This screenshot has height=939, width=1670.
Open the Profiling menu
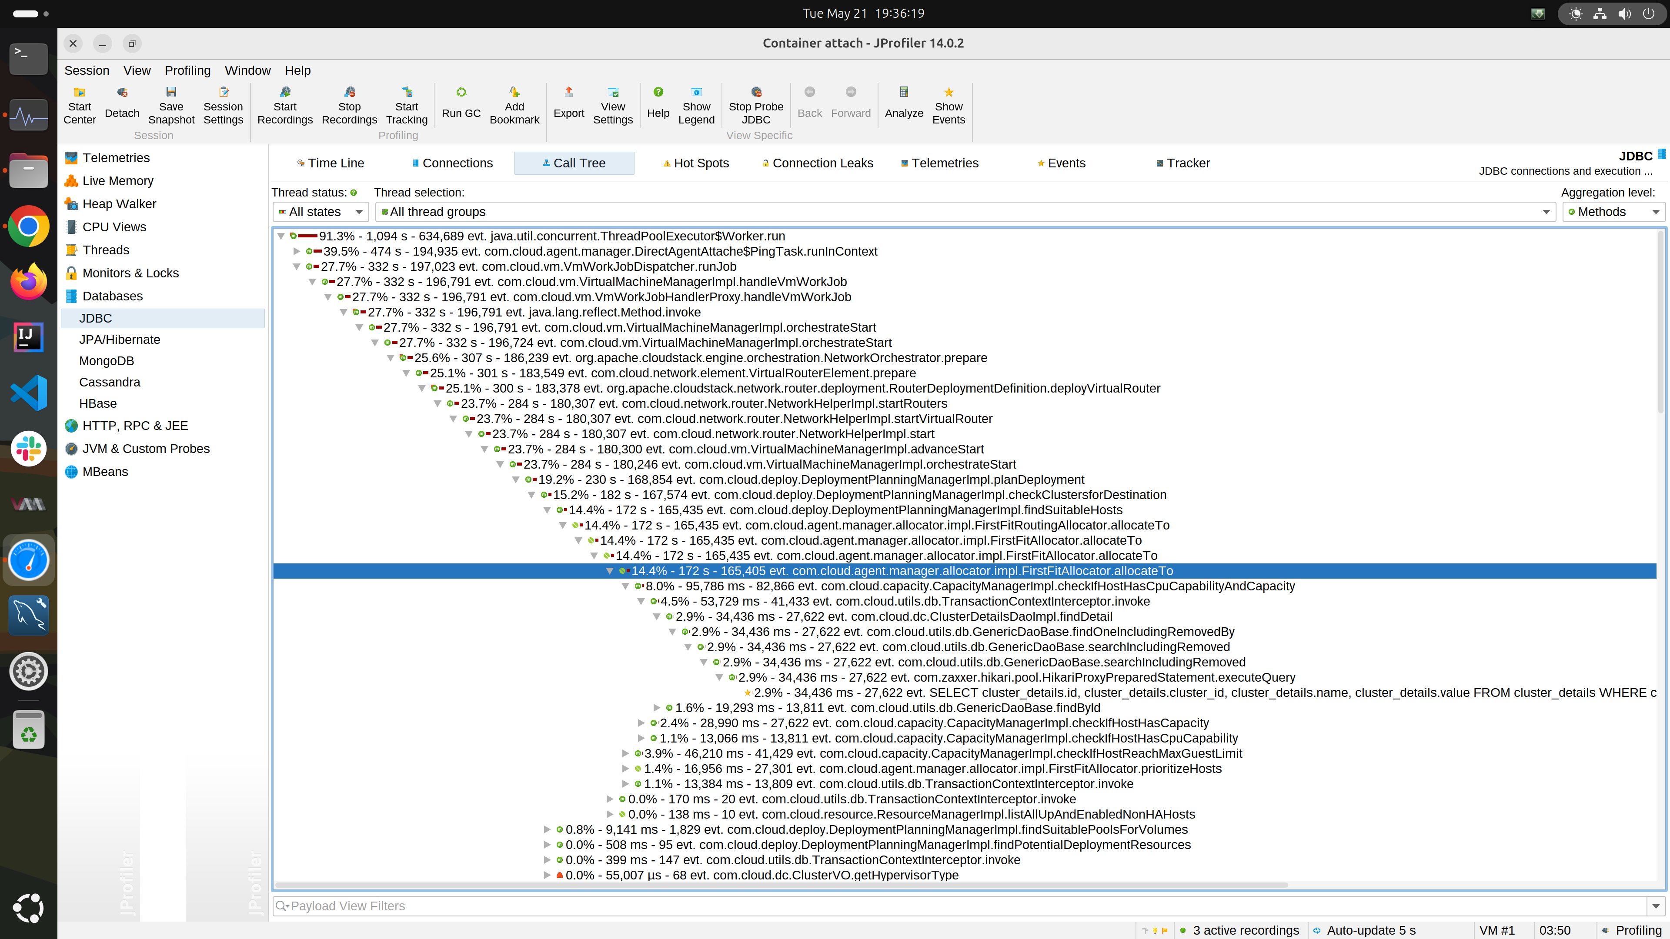click(187, 70)
